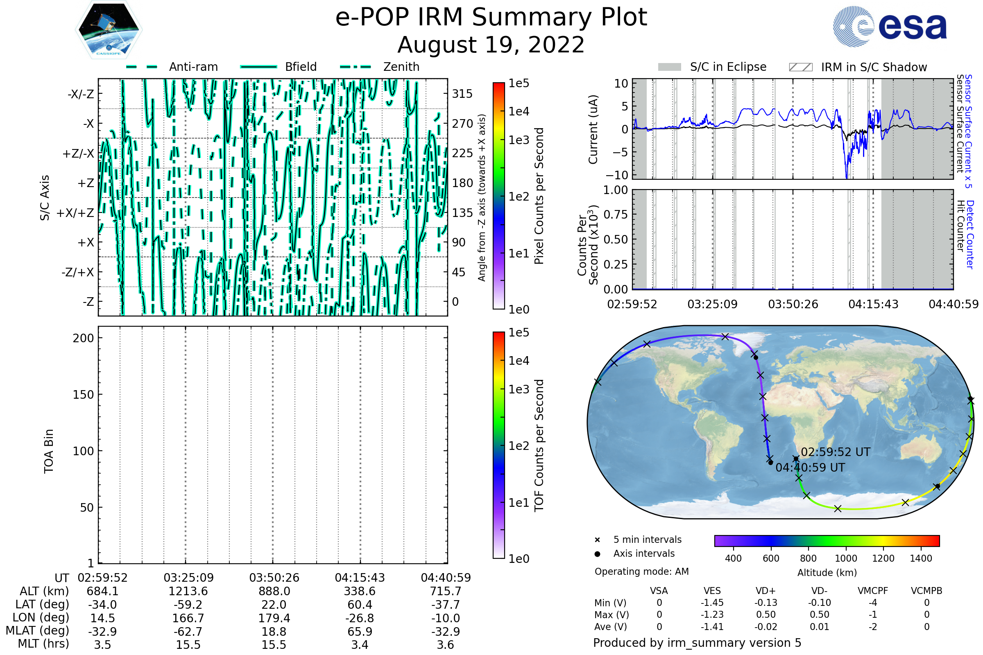Click the 02:59:52 UT label on the map

835,452
